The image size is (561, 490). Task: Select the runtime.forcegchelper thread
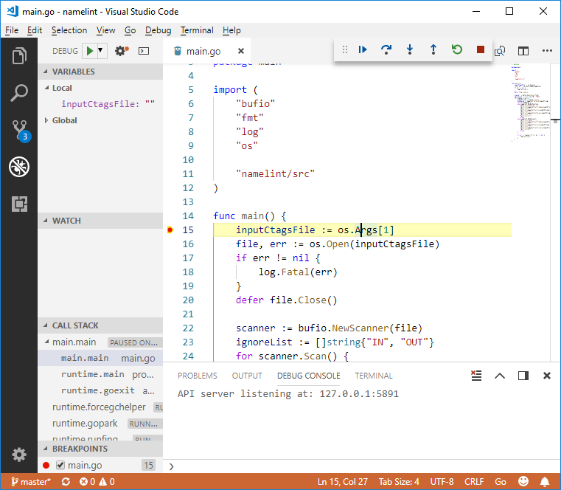click(100, 407)
